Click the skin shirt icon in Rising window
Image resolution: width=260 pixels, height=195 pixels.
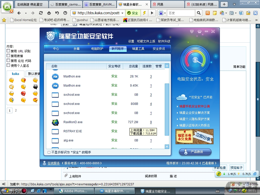click(x=200, y=31)
